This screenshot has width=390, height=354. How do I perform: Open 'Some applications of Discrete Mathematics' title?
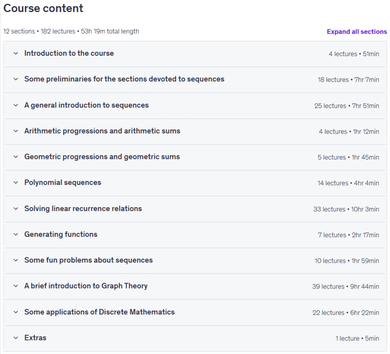99,312
